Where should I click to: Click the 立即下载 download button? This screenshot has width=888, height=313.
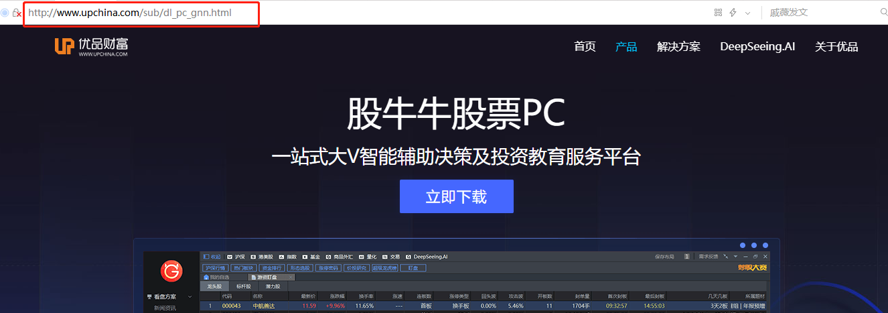click(x=457, y=196)
